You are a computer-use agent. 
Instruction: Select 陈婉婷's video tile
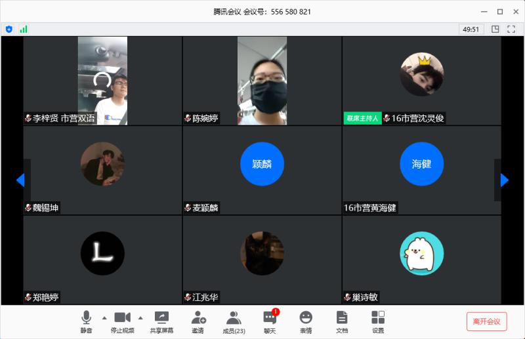tap(262, 81)
